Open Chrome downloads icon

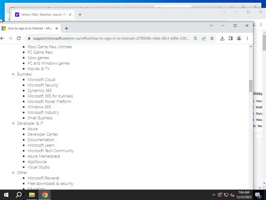(222, 38)
